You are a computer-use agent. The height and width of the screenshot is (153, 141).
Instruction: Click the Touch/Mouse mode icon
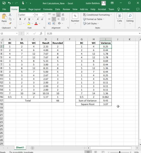pyautogui.click(x=23, y=3)
